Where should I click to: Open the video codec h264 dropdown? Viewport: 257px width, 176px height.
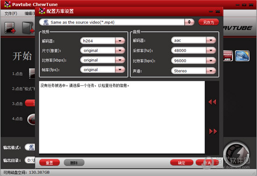(120, 41)
